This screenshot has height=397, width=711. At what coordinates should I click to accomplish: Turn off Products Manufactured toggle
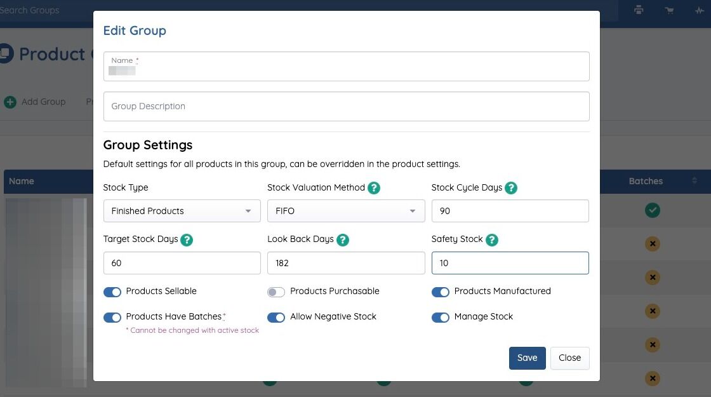click(x=441, y=292)
